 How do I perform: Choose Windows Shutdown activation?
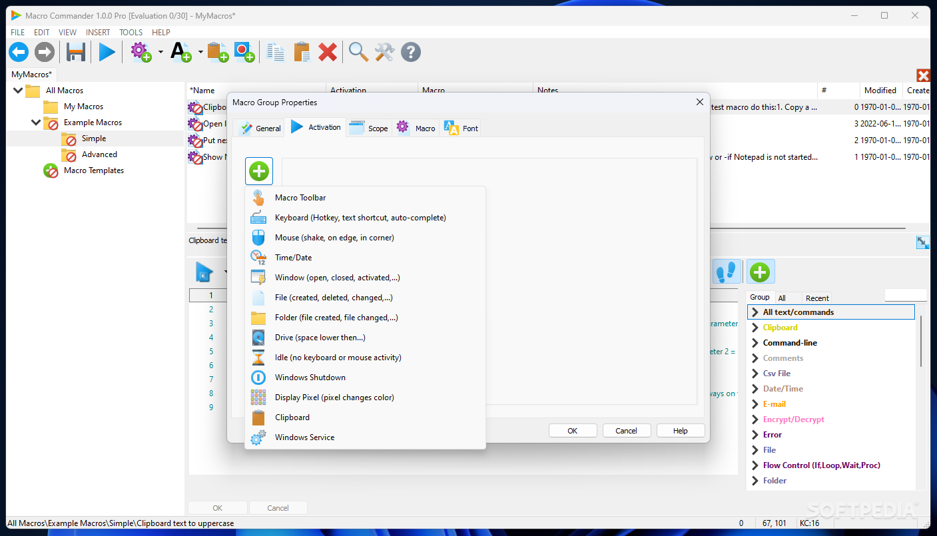[x=365, y=378]
